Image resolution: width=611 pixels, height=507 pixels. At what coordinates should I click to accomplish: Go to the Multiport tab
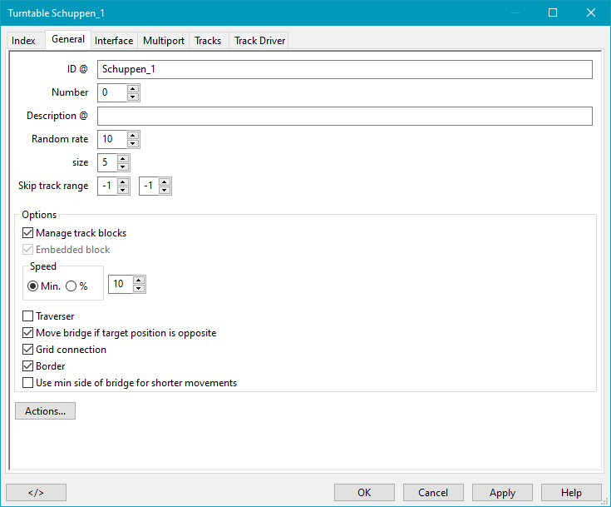(x=164, y=41)
